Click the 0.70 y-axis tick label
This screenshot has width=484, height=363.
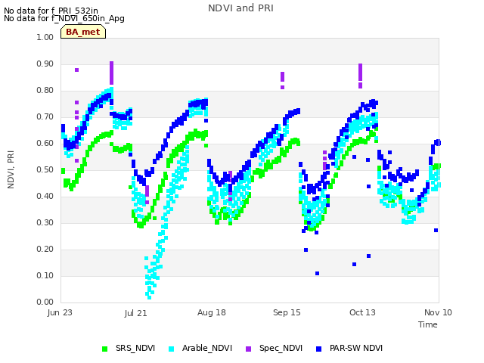click(45, 117)
